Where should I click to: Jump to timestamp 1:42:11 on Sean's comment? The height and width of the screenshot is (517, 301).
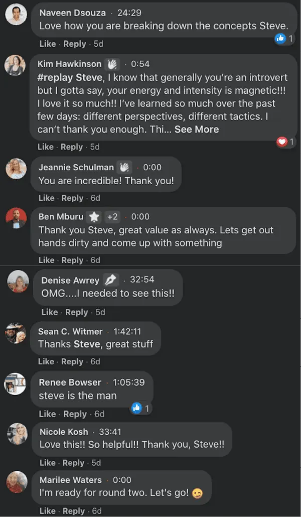click(127, 331)
